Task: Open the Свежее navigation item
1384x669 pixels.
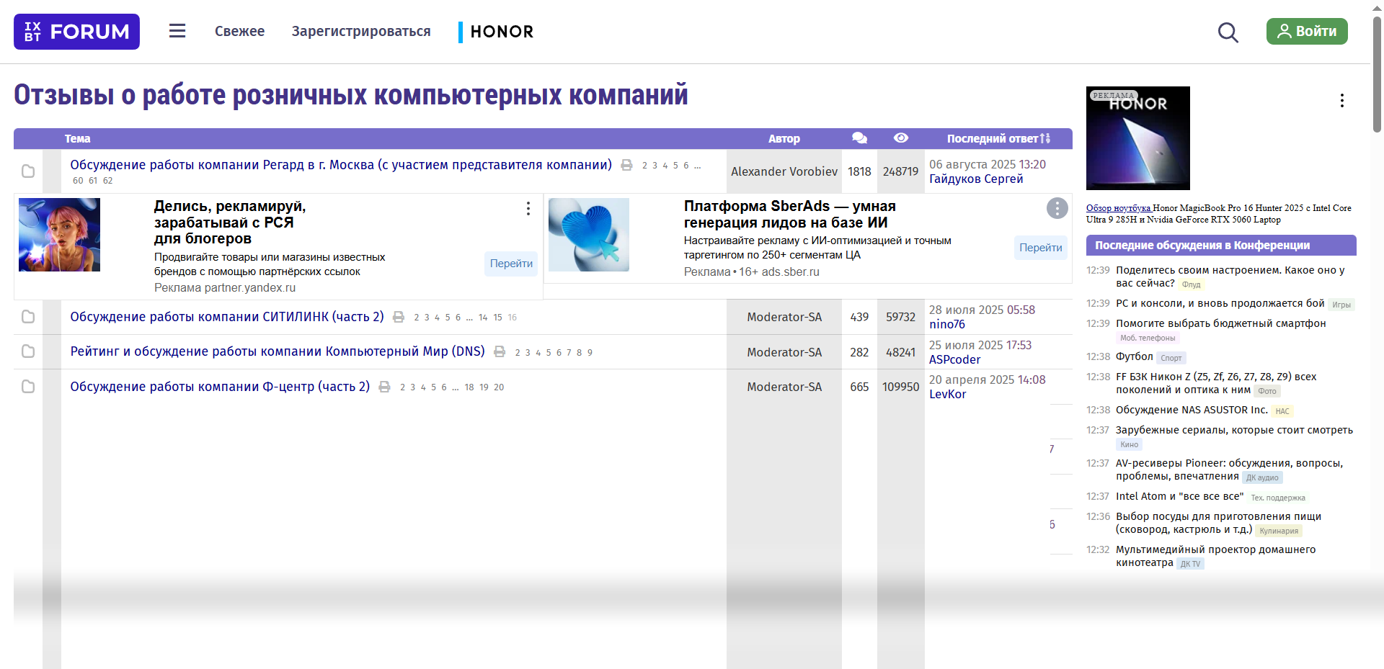Action: 239,32
